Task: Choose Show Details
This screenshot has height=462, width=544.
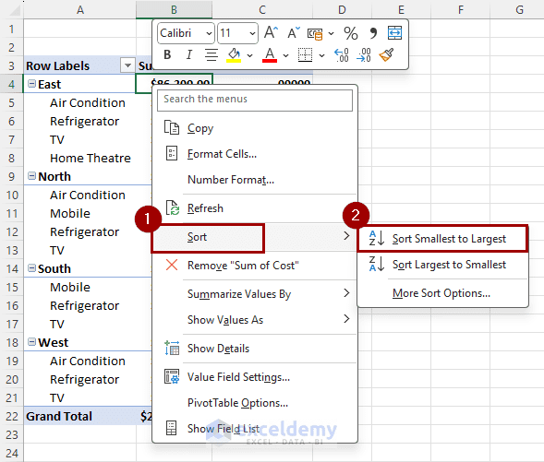Action: tap(255, 349)
